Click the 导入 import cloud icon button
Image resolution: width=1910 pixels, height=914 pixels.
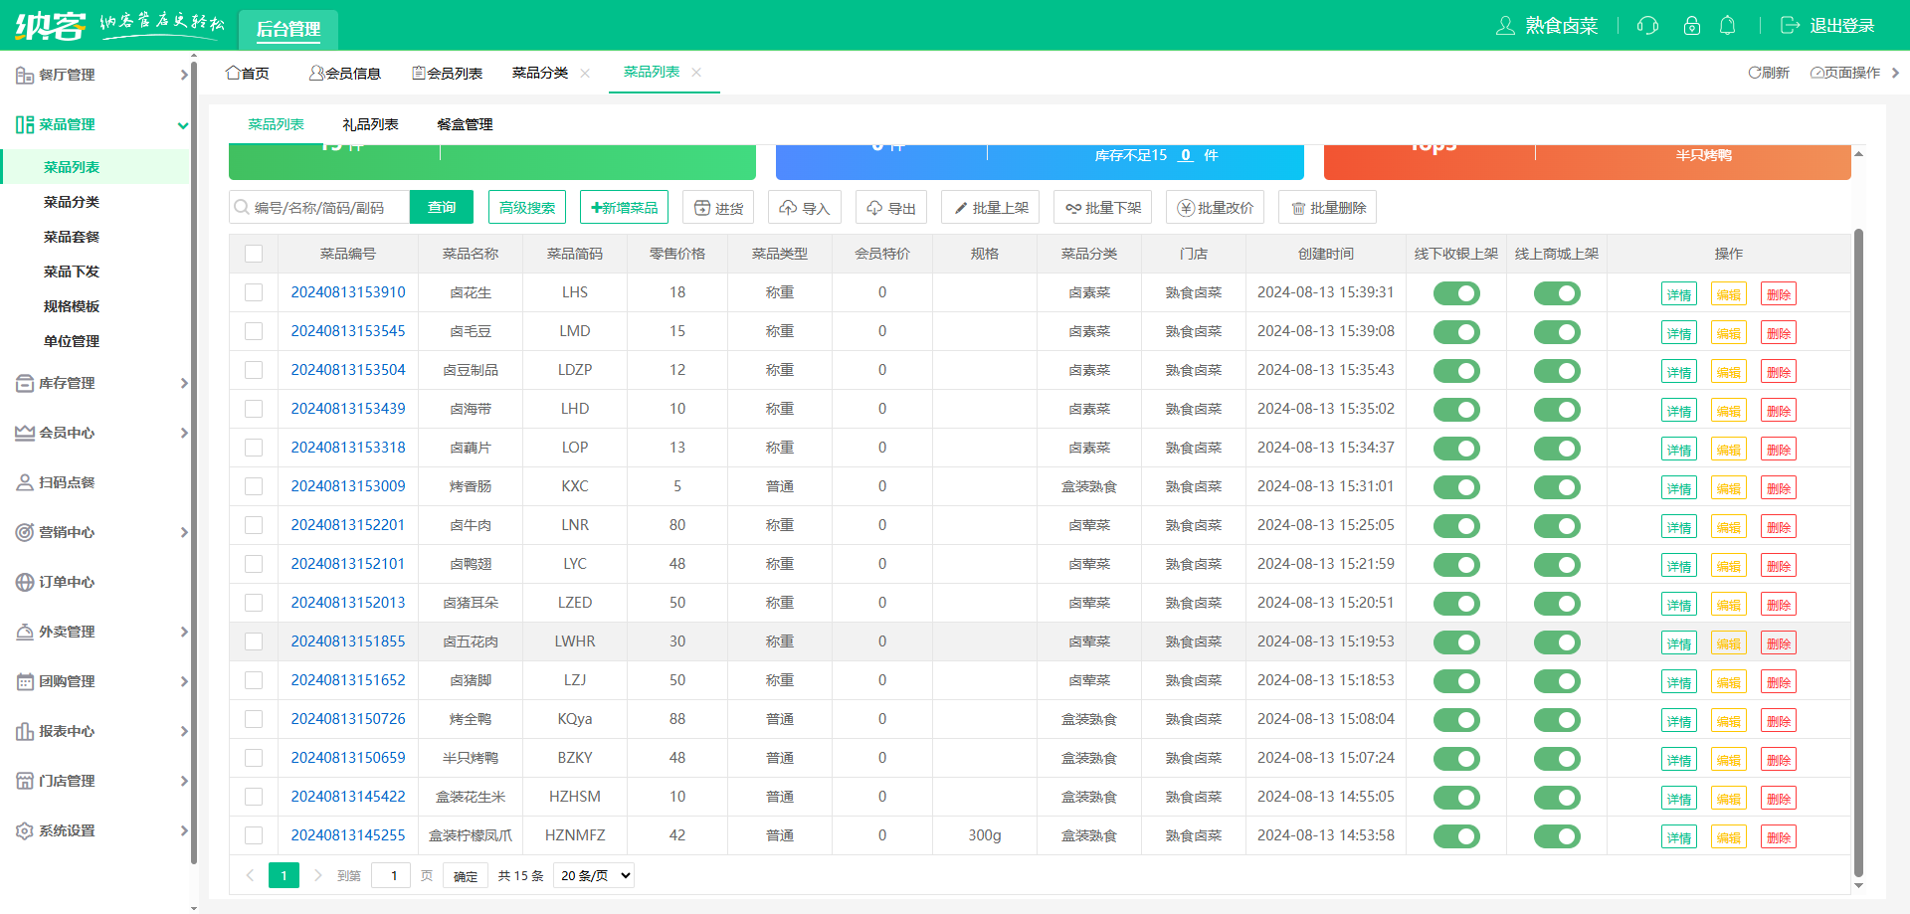pos(804,208)
